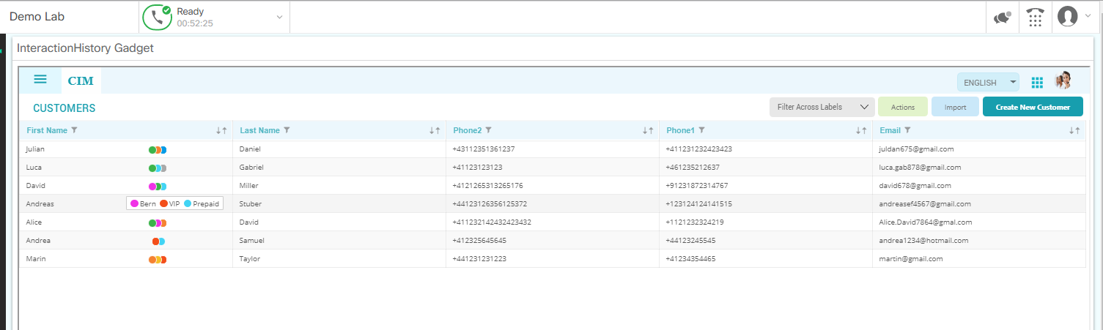Click the Bern label for Andreas
The width and height of the screenshot is (1103, 330).
pyautogui.click(x=143, y=204)
